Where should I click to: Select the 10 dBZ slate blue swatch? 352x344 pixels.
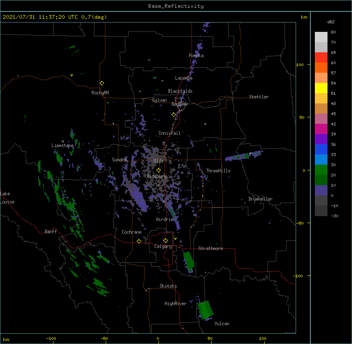[x=321, y=190]
